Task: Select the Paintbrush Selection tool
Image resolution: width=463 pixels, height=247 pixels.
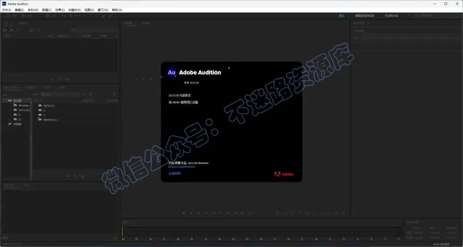Action: point(104,16)
